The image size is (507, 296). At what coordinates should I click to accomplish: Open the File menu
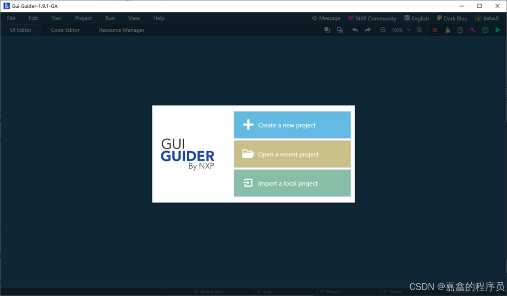pos(11,18)
